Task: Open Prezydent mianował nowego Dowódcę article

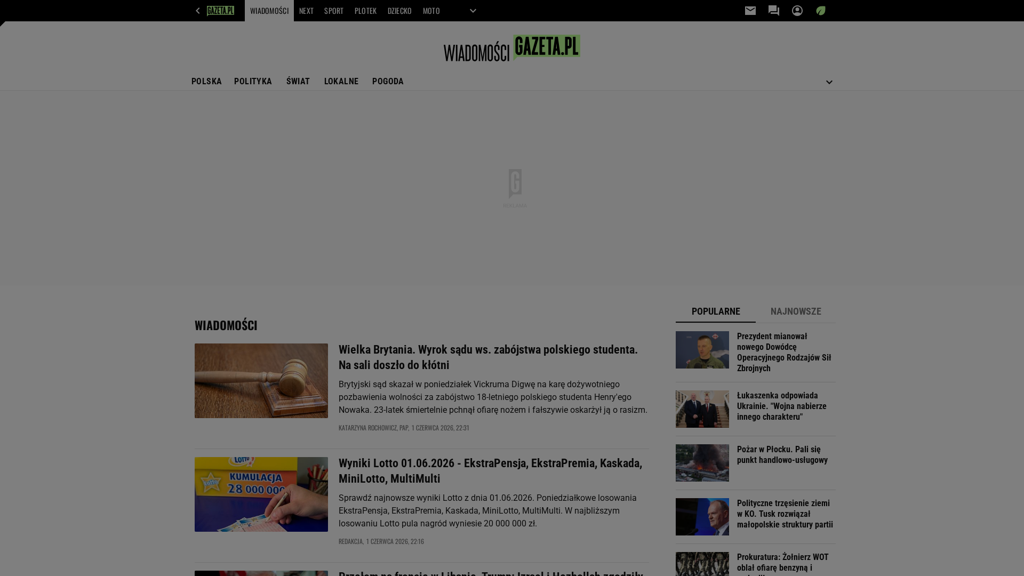Action: tap(784, 352)
